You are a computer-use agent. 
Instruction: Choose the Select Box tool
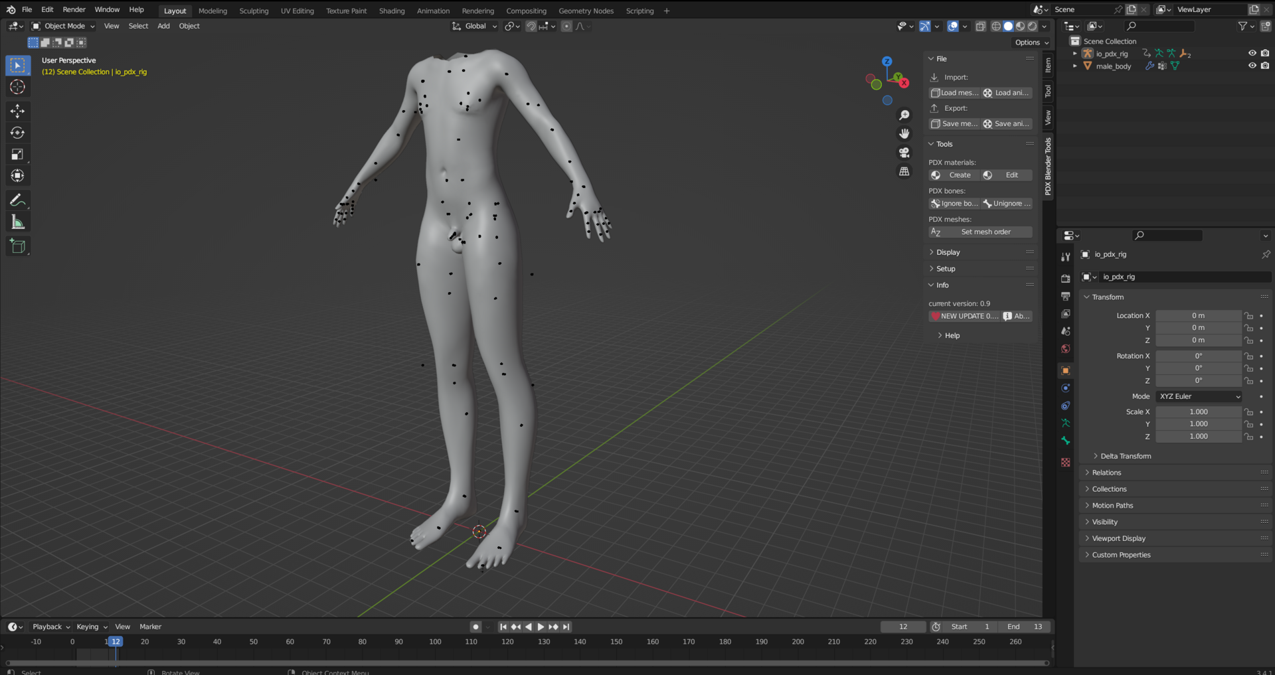[18, 65]
